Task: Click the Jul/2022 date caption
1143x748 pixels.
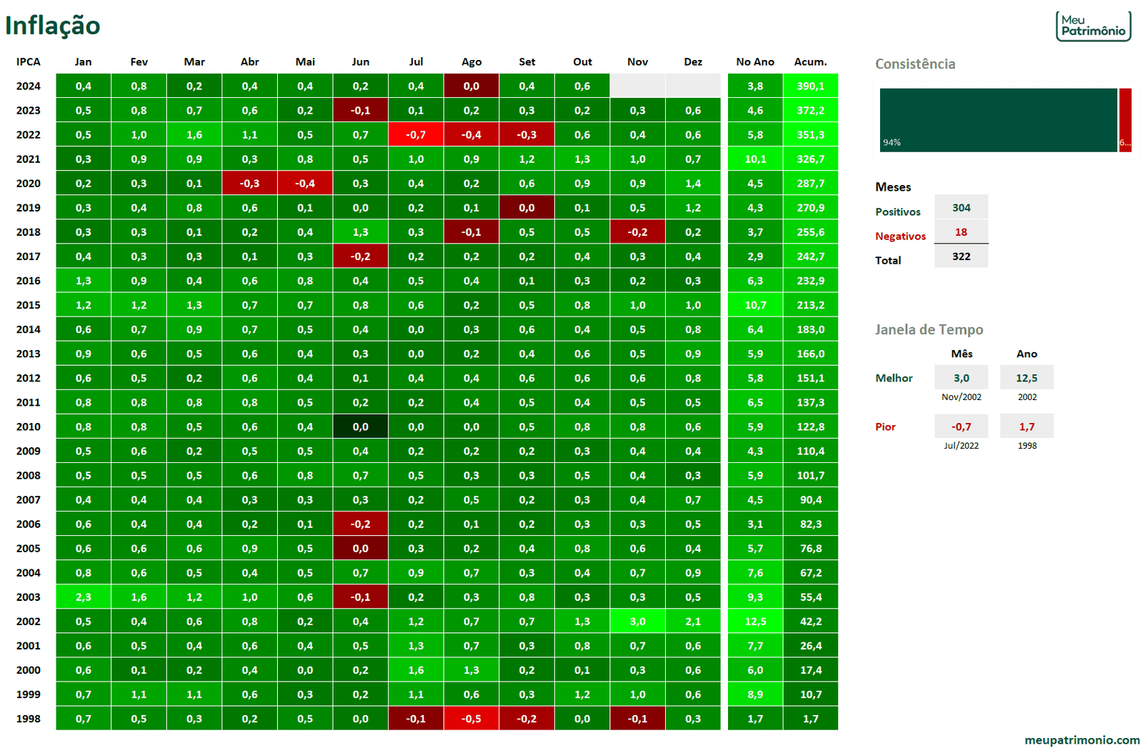Action: (962, 446)
